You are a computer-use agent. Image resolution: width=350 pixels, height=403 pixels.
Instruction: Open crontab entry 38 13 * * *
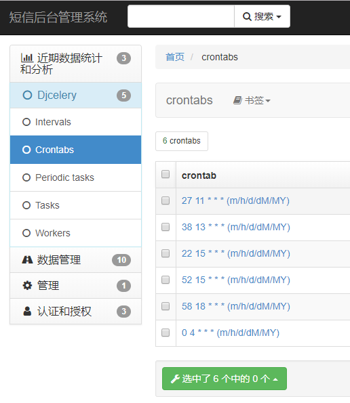coord(236,227)
